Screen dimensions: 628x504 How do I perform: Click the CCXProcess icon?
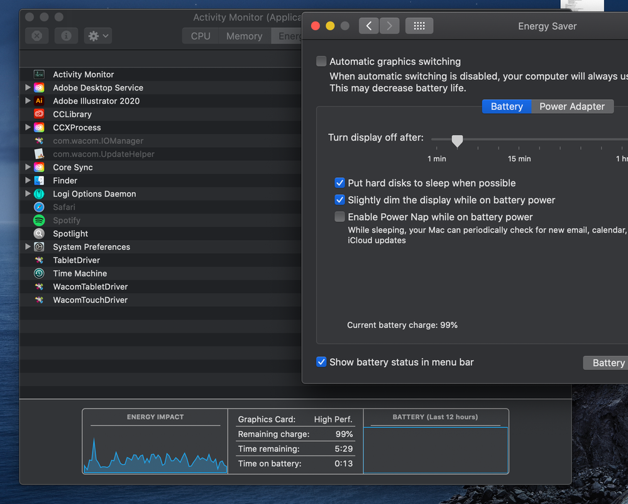[39, 128]
